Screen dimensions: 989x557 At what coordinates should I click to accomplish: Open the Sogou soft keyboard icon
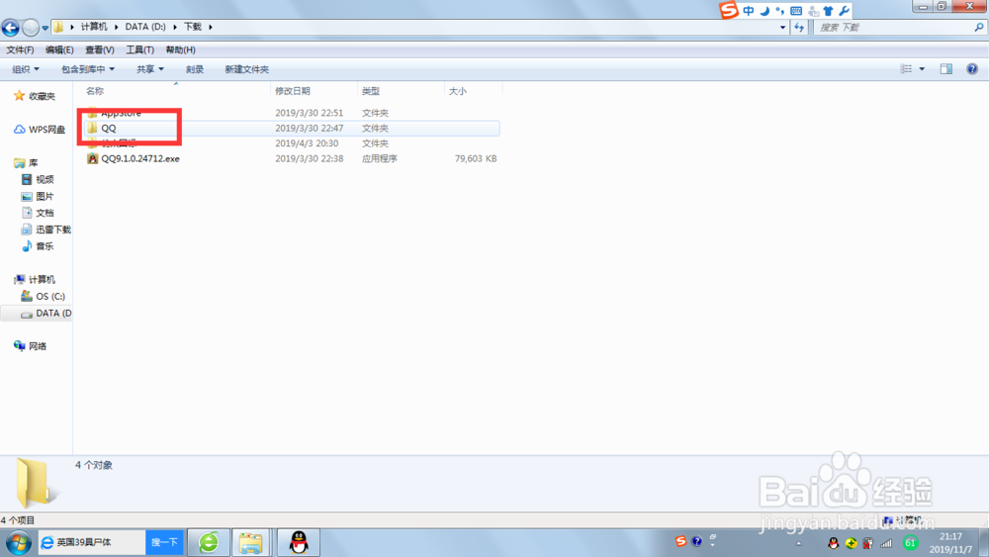796,11
